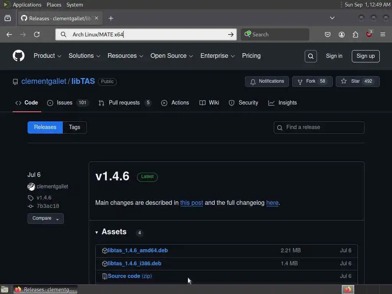392x294 pixels.
Task: Open the libTAS repository link
Action: (83, 81)
